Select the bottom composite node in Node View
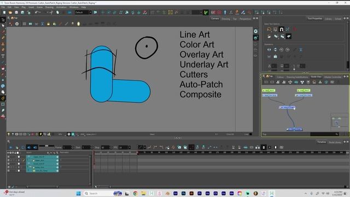 click(294, 129)
